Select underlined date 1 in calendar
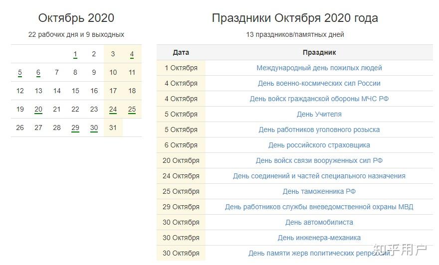439x265 pixels. pos(75,54)
